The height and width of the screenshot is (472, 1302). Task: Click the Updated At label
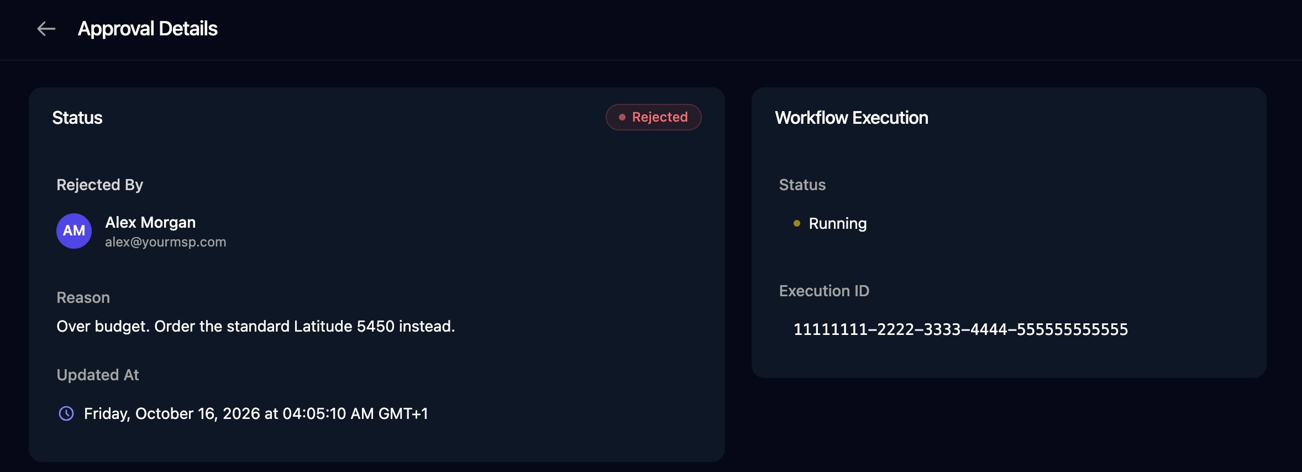tap(98, 375)
